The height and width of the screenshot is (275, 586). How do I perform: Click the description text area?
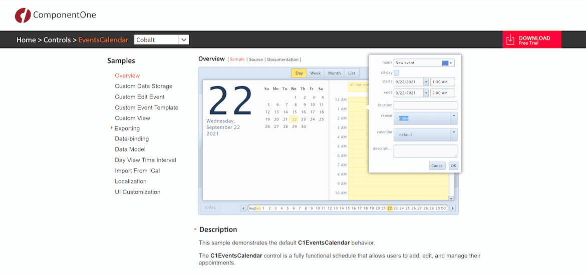pyautogui.click(x=425, y=151)
